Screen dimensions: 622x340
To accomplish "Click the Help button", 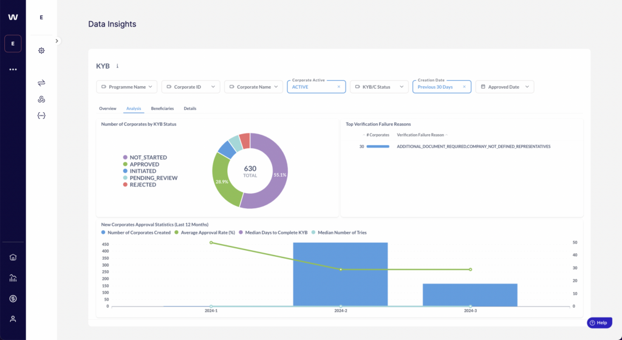I will click(x=599, y=323).
